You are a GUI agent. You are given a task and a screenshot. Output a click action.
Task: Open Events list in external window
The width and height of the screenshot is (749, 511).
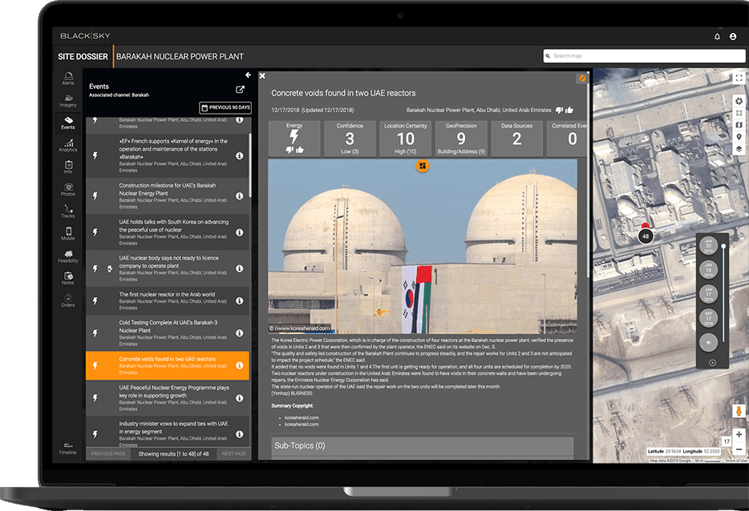(x=241, y=89)
